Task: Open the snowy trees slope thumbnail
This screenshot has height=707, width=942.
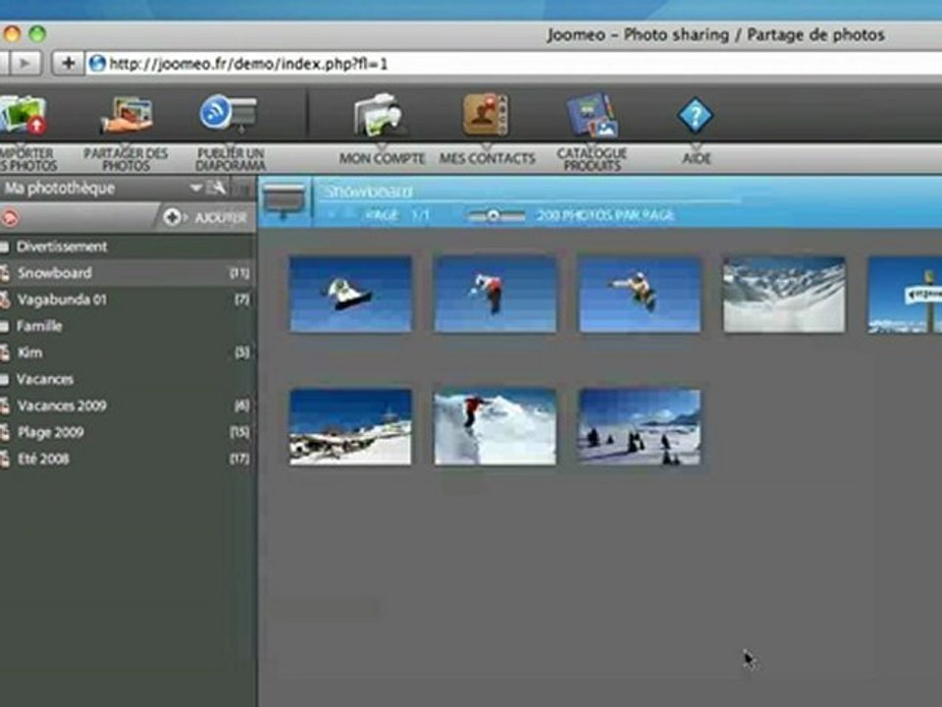Action: (x=639, y=427)
